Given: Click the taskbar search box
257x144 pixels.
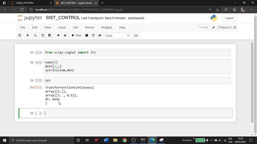Looking at the screenshot, I should click(41, 140).
